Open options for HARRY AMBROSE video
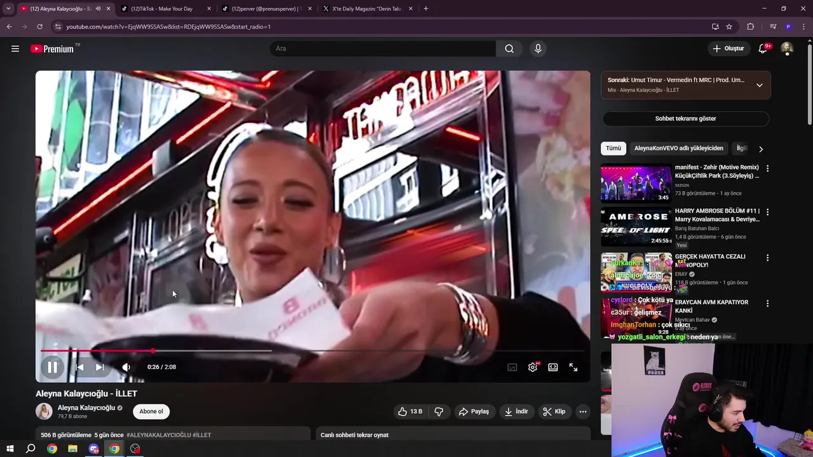Screen dimensions: 813x457 (767, 212)
